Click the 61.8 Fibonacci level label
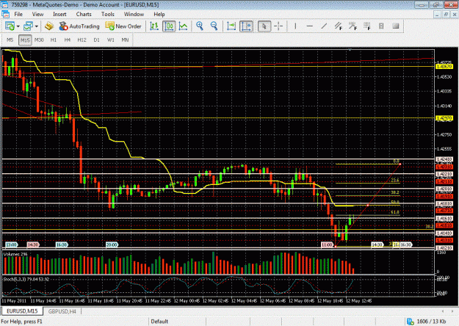The width and height of the screenshot is (459, 326). click(395, 212)
